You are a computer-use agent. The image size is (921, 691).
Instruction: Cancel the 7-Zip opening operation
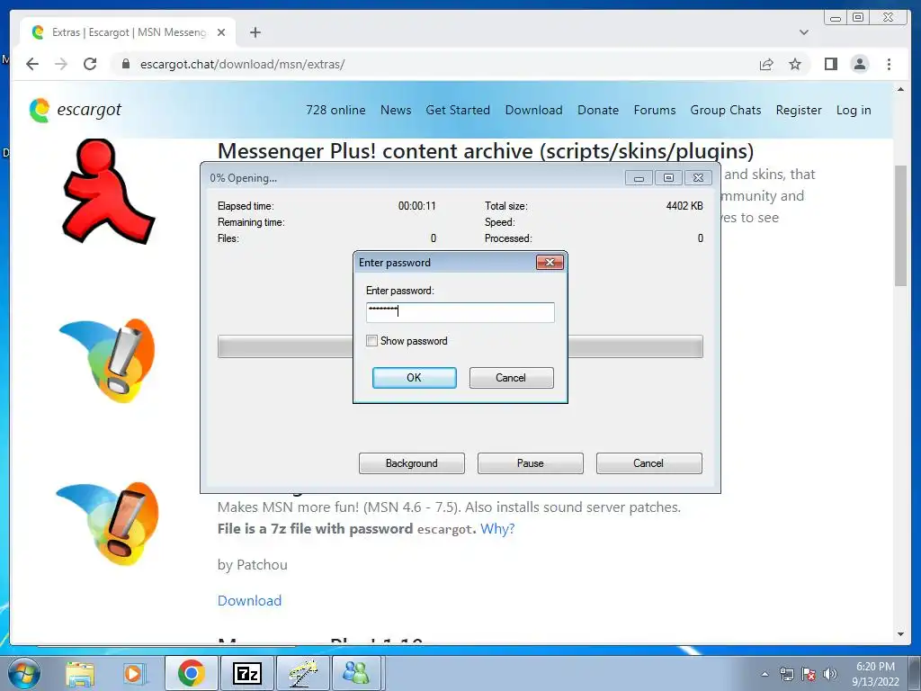(x=648, y=463)
